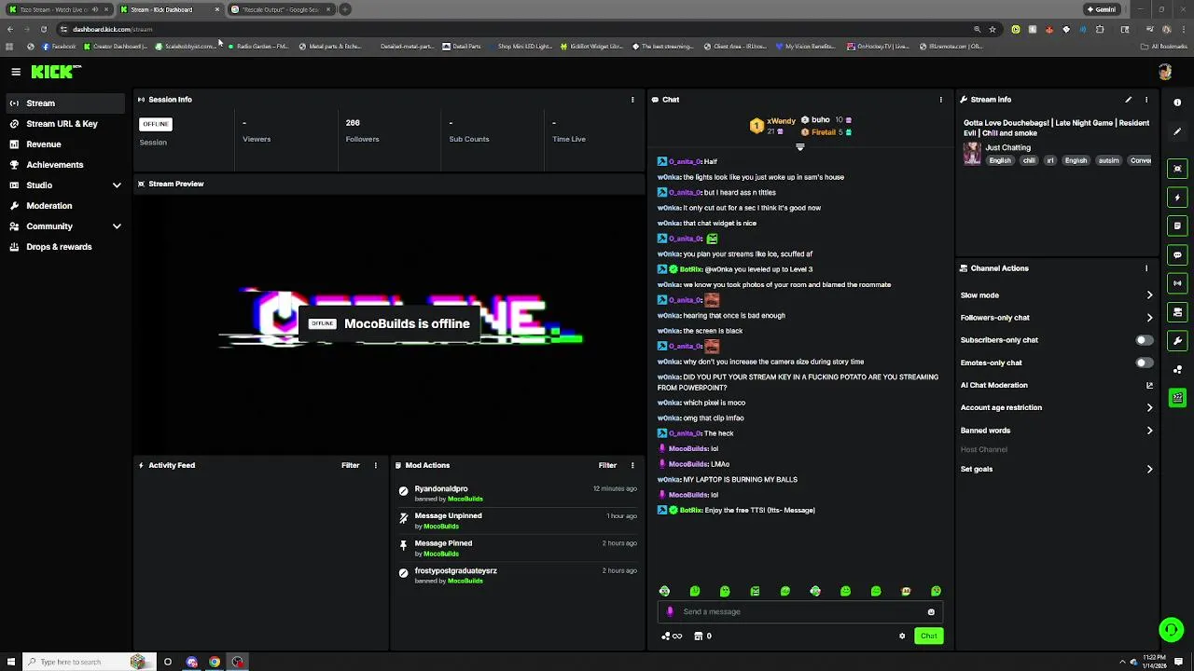Image resolution: width=1194 pixels, height=671 pixels.
Task: Click the green Chat send button
Action: pos(928,637)
